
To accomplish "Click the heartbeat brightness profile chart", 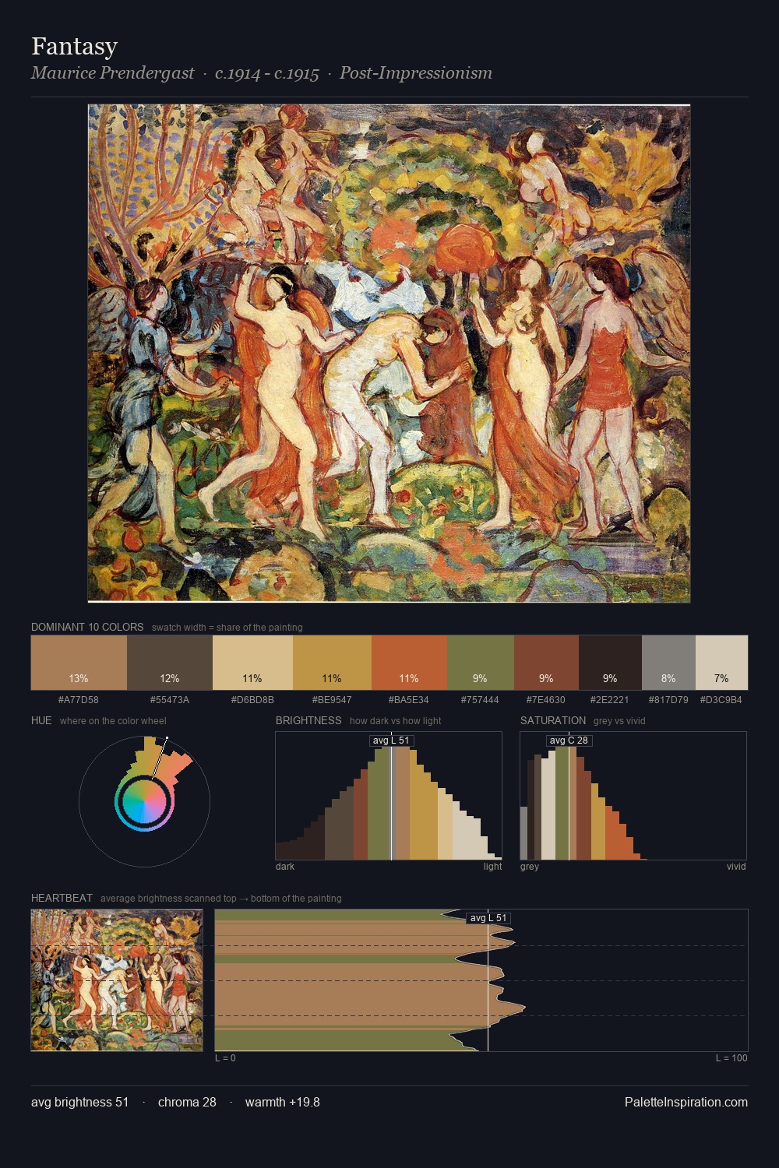I will click(x=481, y=980).
